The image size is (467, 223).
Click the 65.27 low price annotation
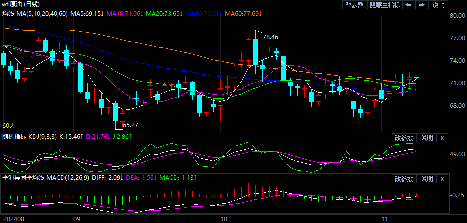click(131, 125)
